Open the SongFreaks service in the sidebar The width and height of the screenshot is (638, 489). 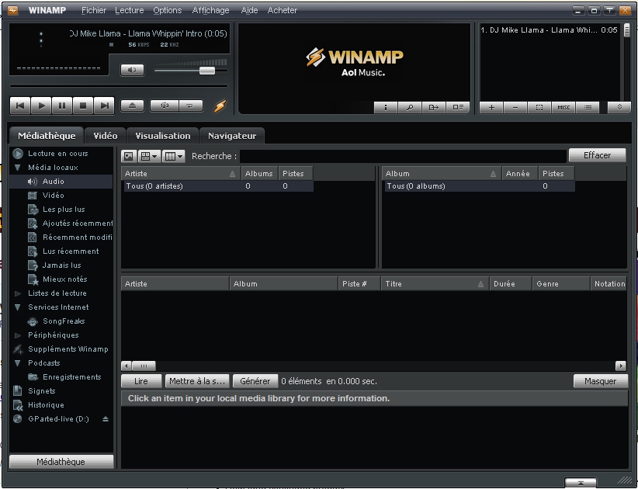point(64,321)
